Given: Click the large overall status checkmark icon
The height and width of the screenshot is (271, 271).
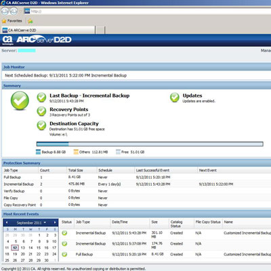Looking at the screenshot, I should [20, 101].
